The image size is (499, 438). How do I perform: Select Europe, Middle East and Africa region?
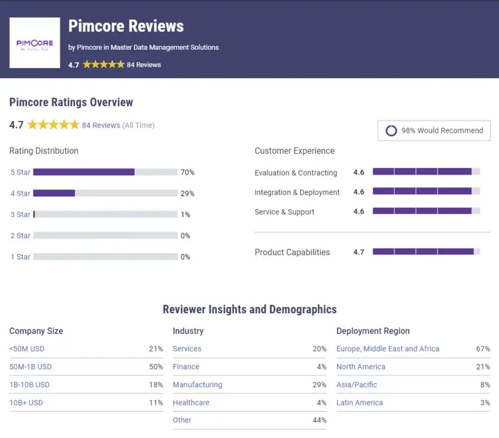point(388,349)
